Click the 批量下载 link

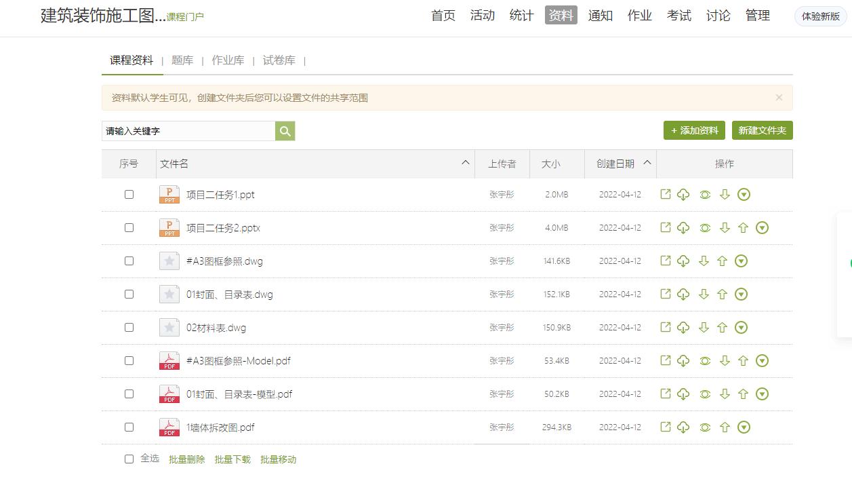pos(232,459)
